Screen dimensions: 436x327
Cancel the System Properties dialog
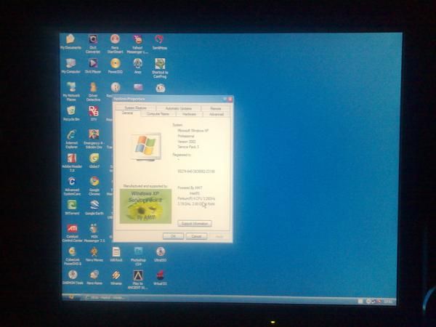click(x=196, y=236)
